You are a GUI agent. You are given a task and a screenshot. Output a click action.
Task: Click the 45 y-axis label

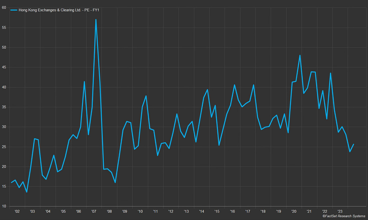(4, 67)
